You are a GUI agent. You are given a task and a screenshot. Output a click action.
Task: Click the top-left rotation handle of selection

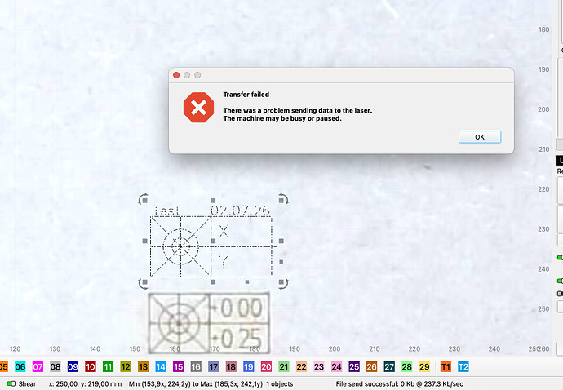click(143, 199)
